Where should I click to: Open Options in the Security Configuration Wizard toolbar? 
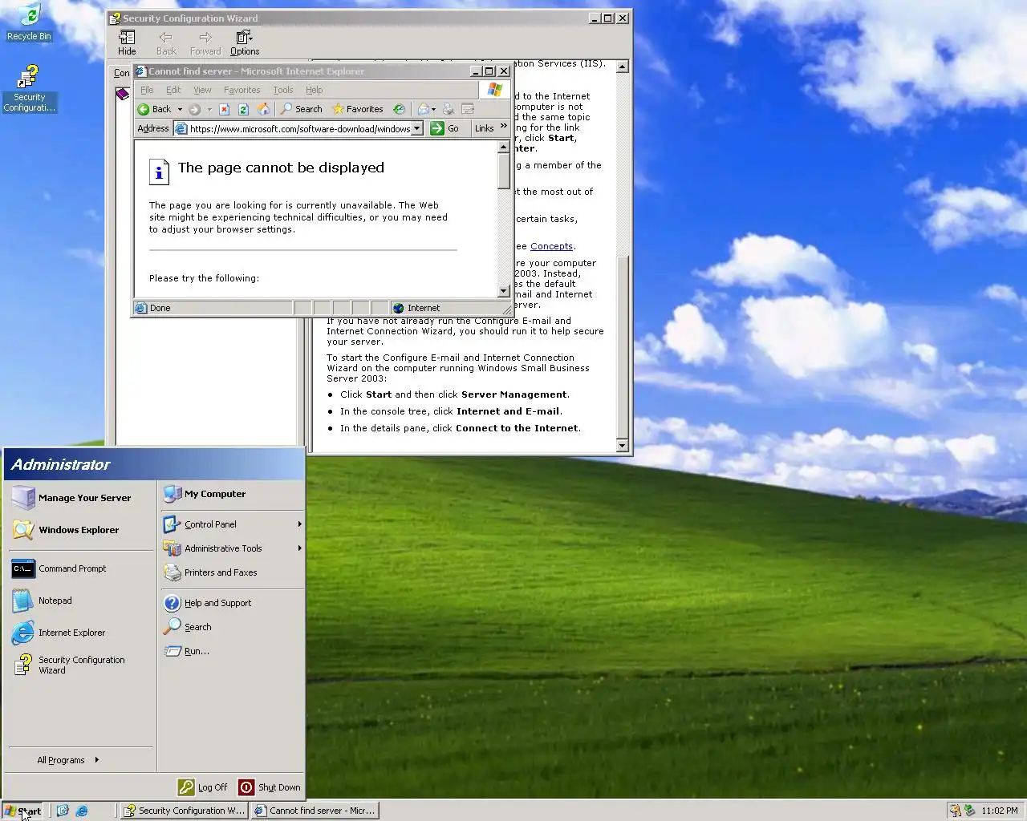tap(245, 42)
